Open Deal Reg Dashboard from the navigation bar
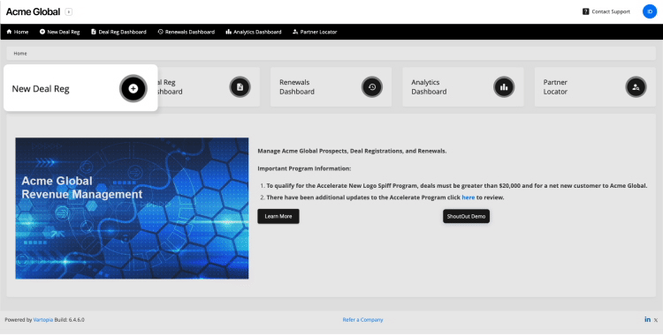663x335 pixels. (118, 32)
